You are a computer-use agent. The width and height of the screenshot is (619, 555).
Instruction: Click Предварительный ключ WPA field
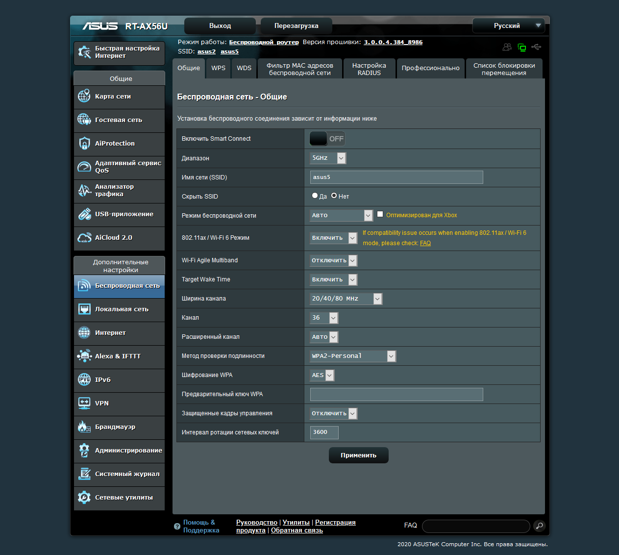point(396,394)
